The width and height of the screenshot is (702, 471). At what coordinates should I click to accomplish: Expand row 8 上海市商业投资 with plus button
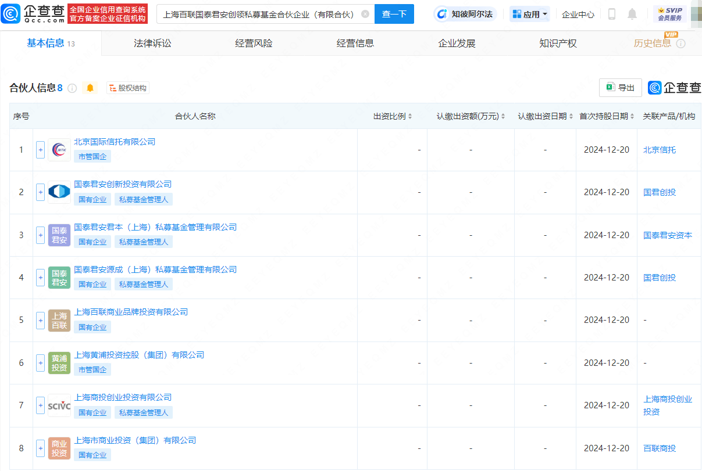40,448
